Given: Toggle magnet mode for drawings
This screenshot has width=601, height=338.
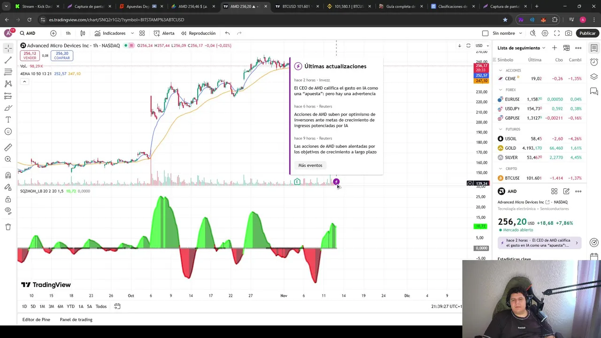Looking at the screenshot, I should click(8, 175).
